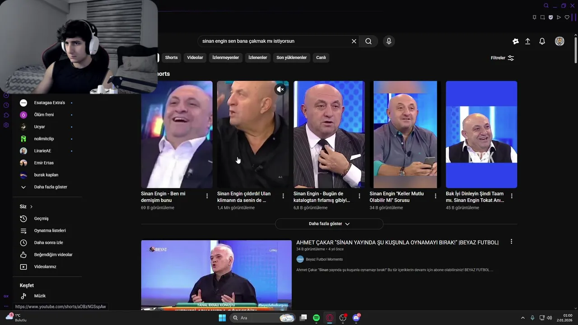
Task: Open options menu for Ahmet Çakar video
Action: tap(511, 241)
